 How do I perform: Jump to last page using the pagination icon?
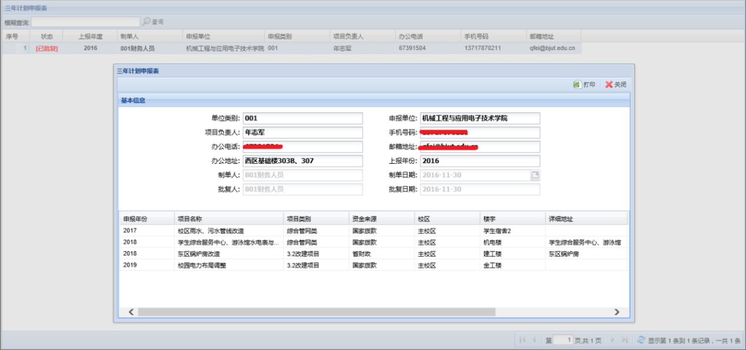[x=625, y=340]
